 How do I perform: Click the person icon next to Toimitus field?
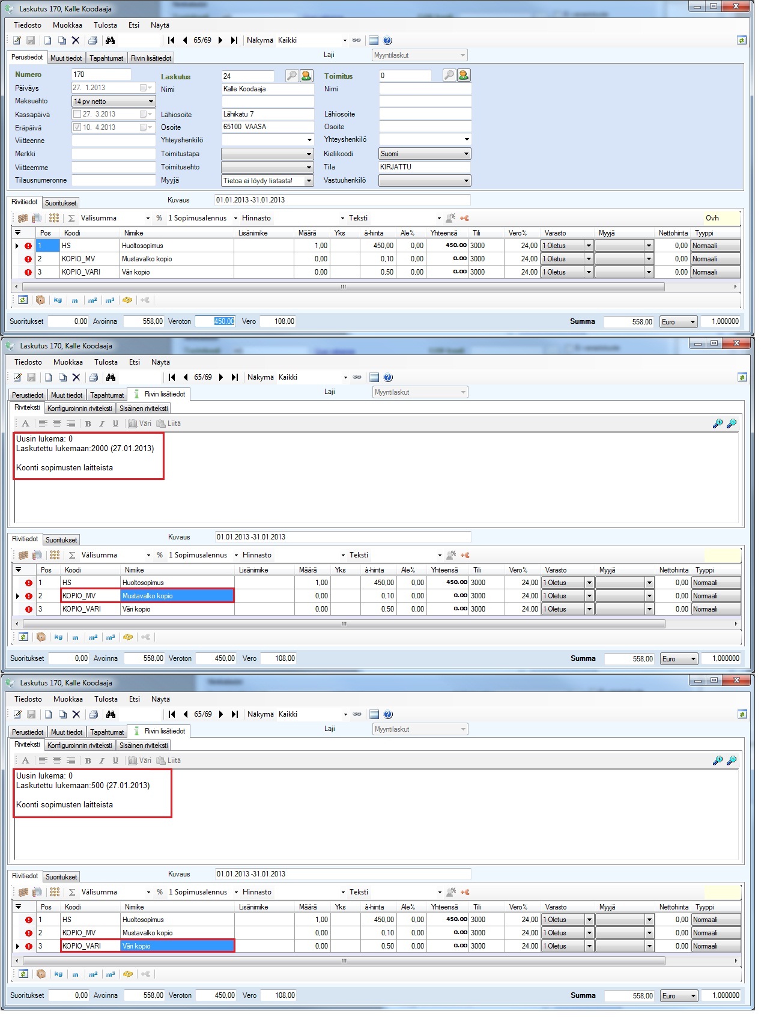pos(464,75)
